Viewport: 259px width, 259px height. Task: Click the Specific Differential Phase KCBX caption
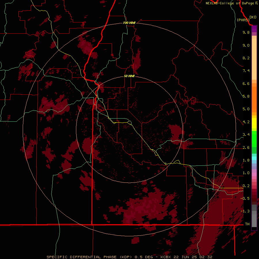pyautogui.click(x=129, y=257)
